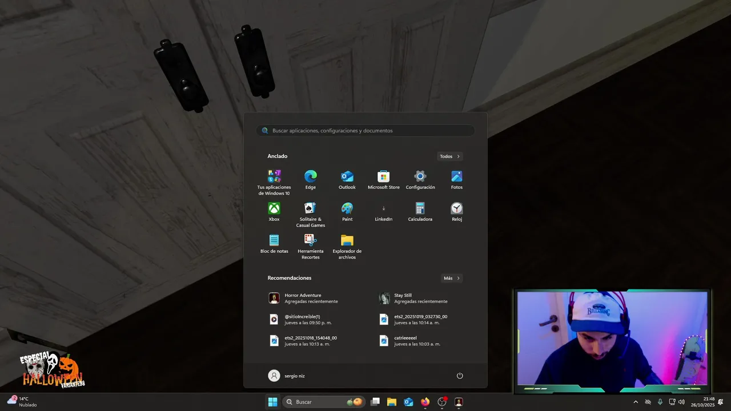Expand hidden system tray icons chevron
Image resolution: width=731 pixels, height=411 pixels.
[636, 402]
